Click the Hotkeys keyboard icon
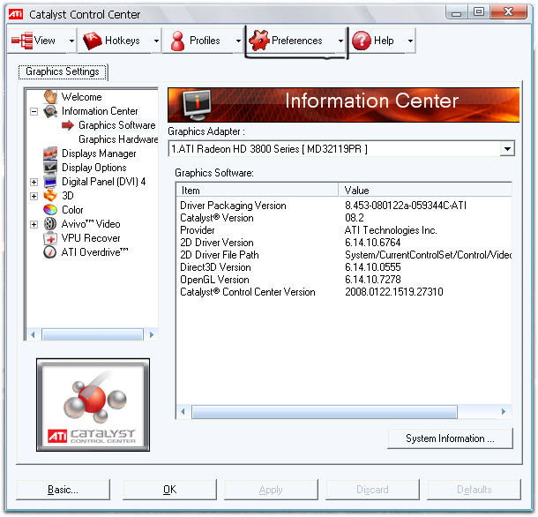 [x=93, y=41]
